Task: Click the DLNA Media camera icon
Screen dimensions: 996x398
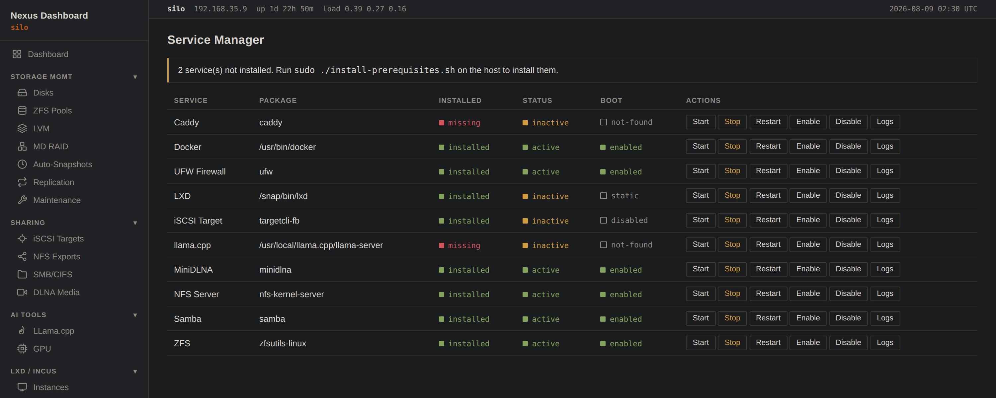Action: click(22, 292)
